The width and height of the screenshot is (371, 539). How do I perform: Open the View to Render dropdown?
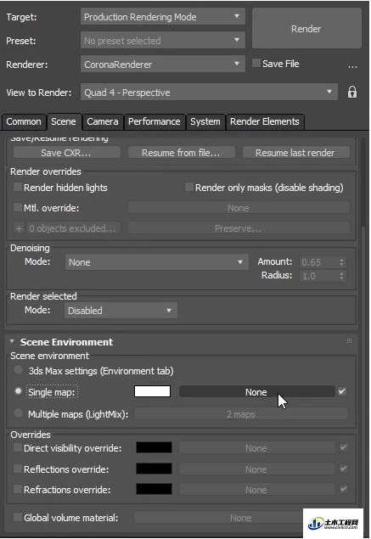[x=209, y=93]
